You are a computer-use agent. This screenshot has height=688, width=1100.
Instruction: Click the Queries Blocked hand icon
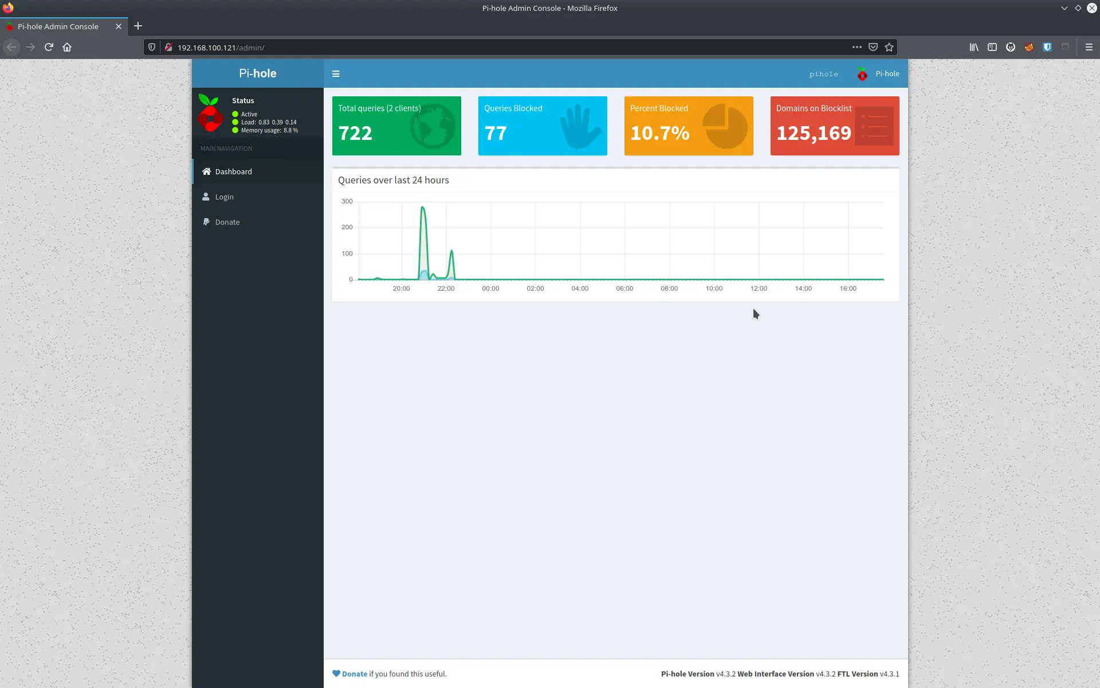point(579,127)
